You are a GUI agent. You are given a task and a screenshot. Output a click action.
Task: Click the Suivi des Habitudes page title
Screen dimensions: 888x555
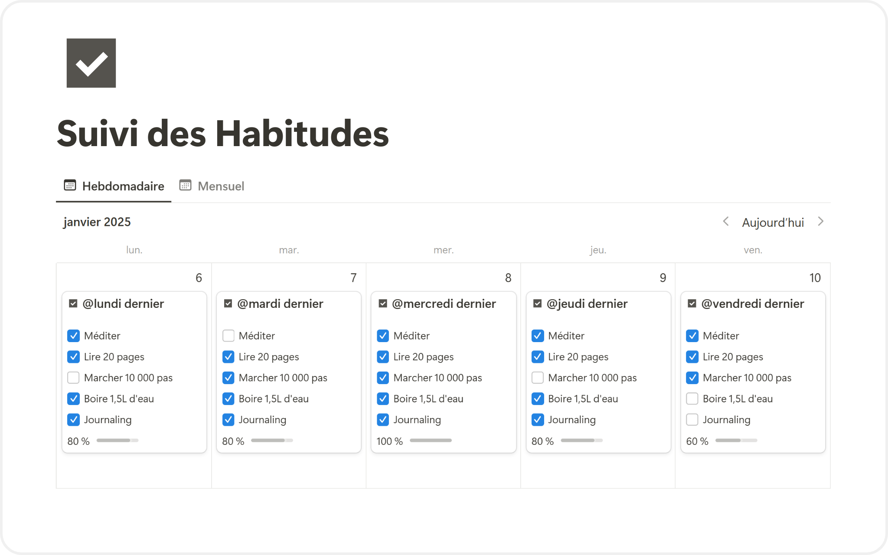pyautogui.click(x=223, y=134)
